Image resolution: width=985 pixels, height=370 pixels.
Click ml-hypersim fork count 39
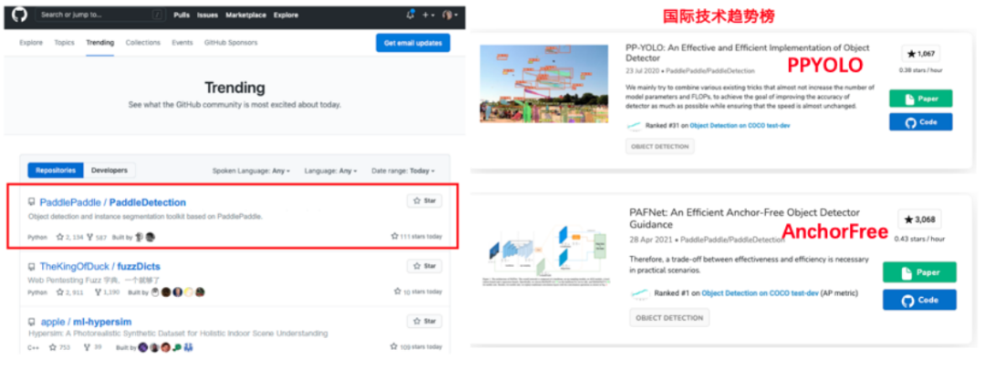(x=92, y=346)
